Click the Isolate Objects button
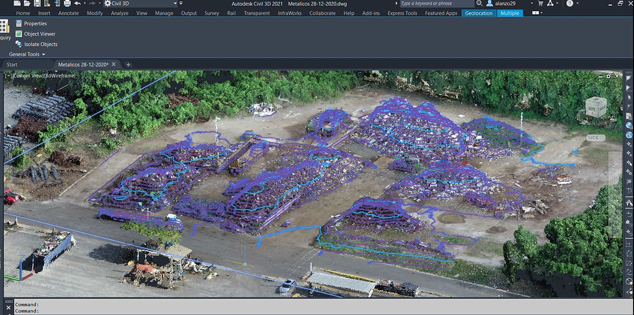This screenshot has height=315, width=634. (x=36, y=44)
